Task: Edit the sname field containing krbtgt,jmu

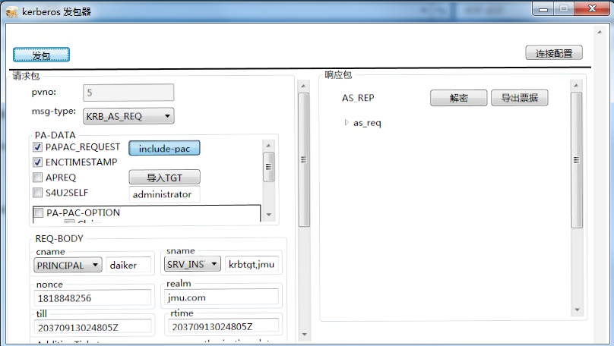Action: pos(252,264)
